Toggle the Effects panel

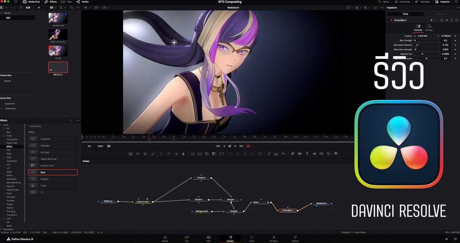(x=51, y=2)
